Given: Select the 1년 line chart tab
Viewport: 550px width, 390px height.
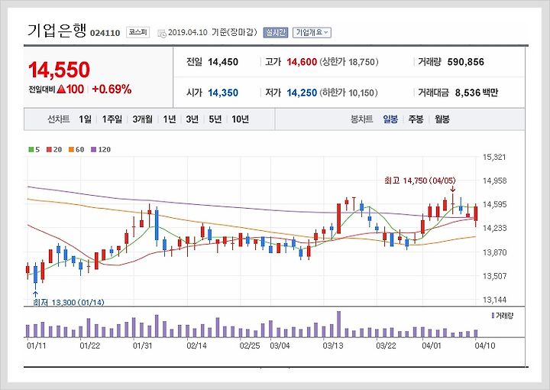Looking at the screenshot, I should coord(170,119).
